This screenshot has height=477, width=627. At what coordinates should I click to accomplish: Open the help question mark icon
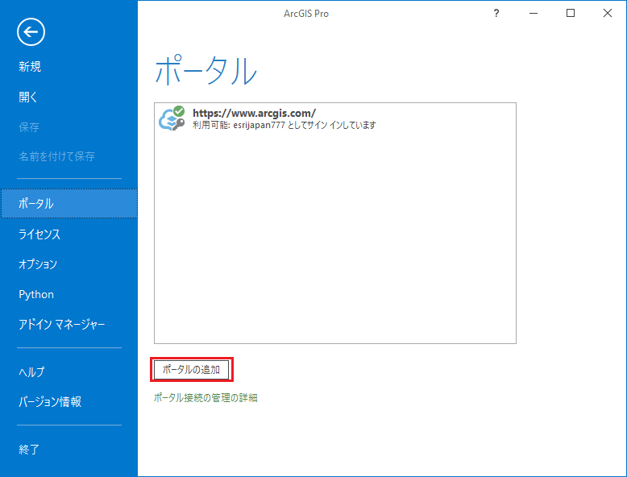496,13
